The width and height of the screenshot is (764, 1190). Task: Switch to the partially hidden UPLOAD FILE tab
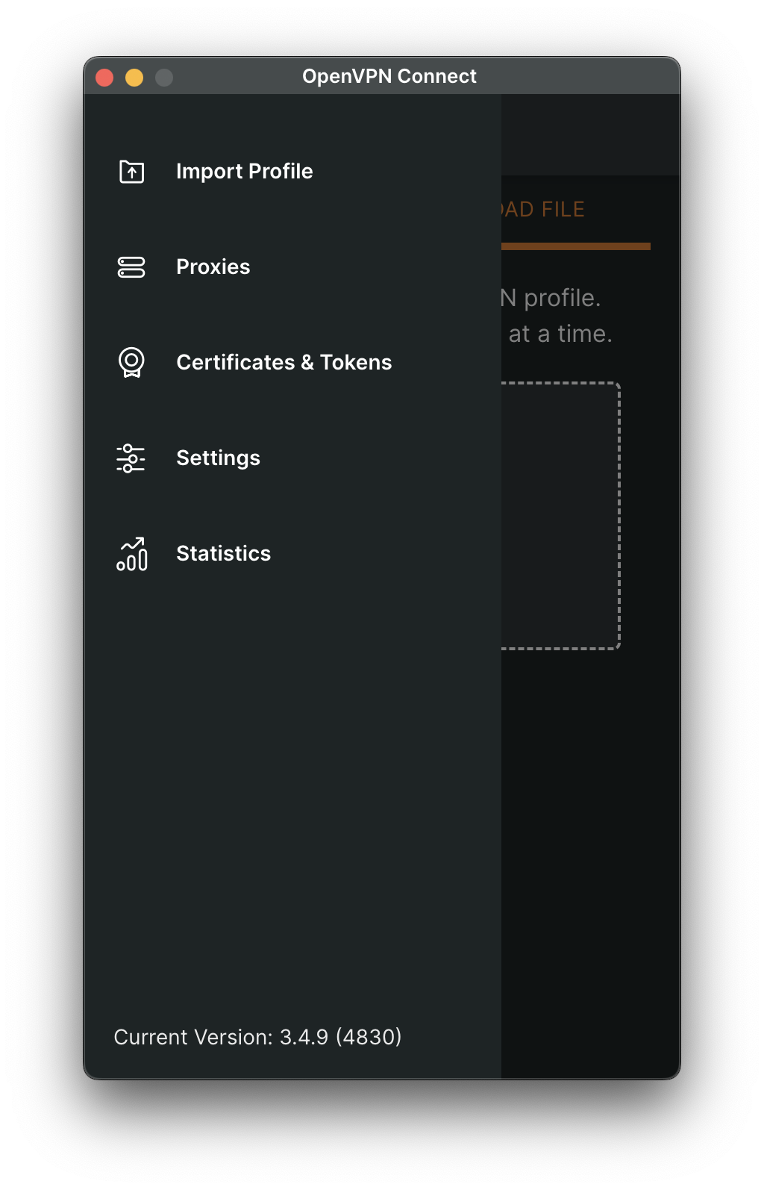pos(544,210)
